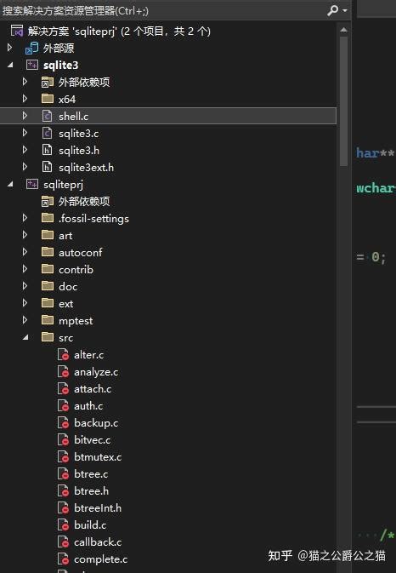
Task: Click the doc folder icon
Action: coord(48,286)
